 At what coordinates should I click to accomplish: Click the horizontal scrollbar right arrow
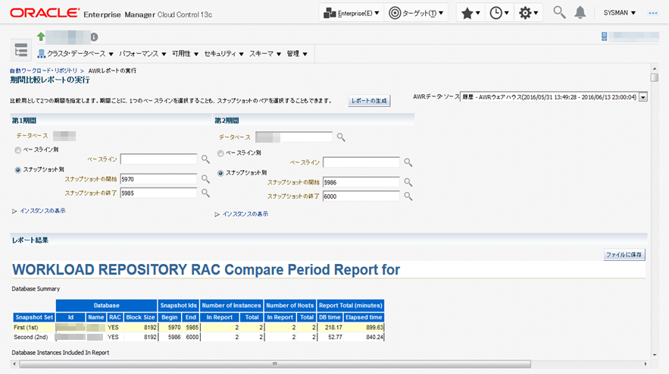[645, 363]
